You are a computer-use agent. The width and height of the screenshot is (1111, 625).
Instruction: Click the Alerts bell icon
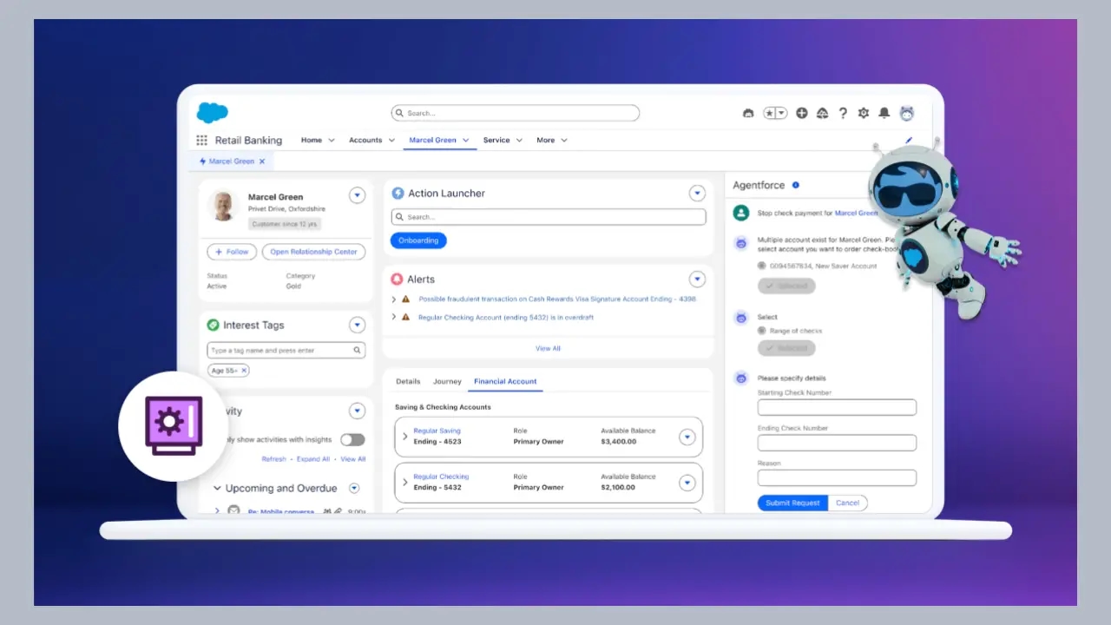(397, 280)
